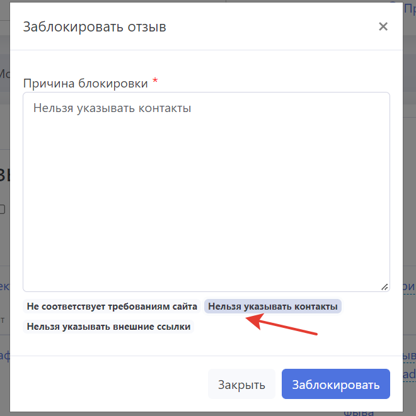This screenshot has width=416, height=416.
Task: Click the cut-off 'ри' link at right edge
Action: click(x=408, y=287)
